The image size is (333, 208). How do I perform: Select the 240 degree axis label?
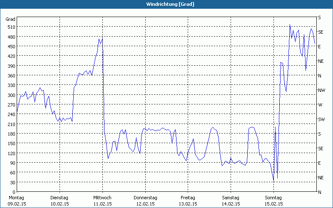click(12, 115)
